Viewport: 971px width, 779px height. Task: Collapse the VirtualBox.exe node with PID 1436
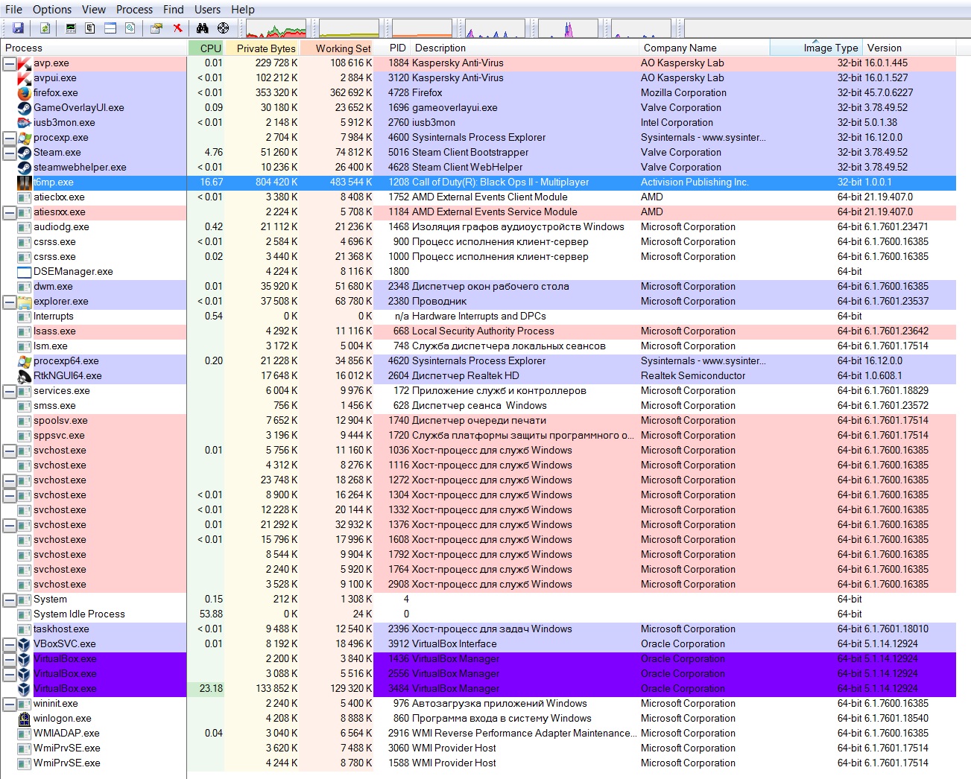click(x=9, y=659)
